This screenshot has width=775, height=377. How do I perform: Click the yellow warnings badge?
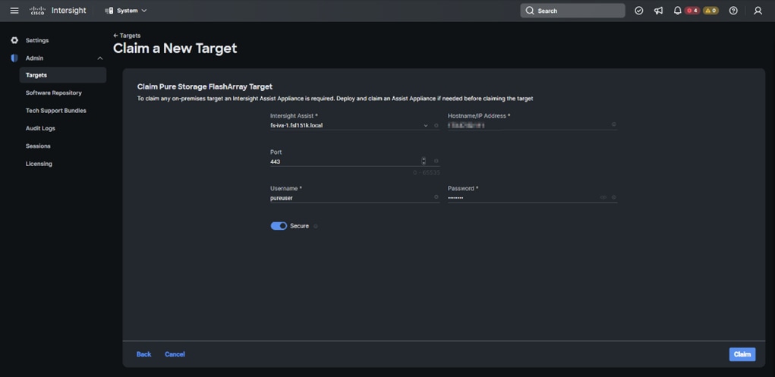[710, 11]
